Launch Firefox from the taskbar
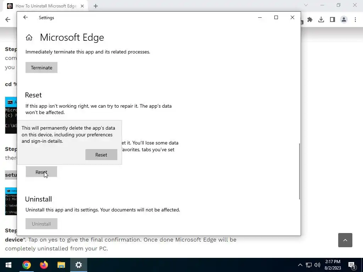The height and width of the screenshot is (272, 363). (x=44, y=265)
